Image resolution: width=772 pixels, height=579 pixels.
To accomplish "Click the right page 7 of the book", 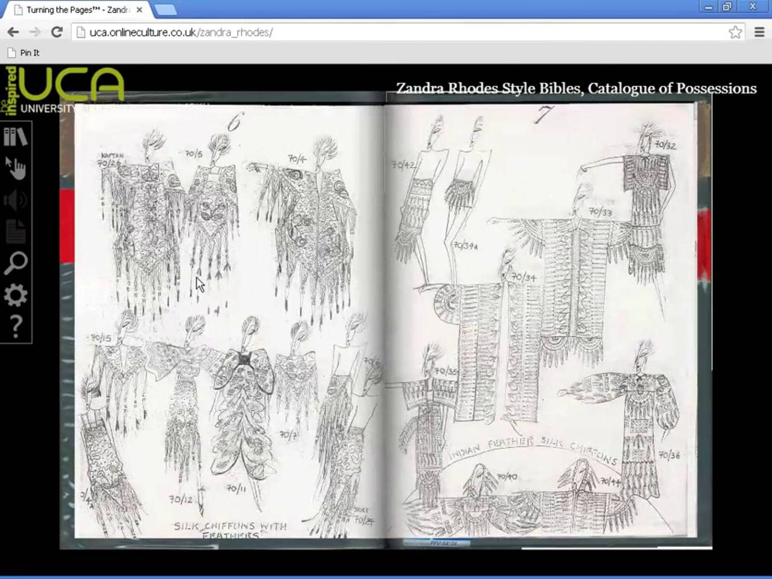I will pos(540,320).
